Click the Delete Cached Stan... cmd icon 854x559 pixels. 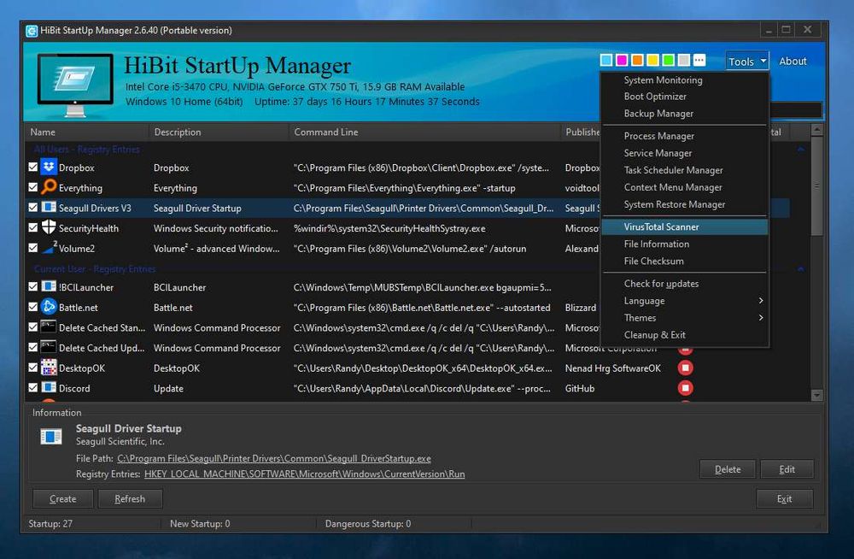(49, 327)
